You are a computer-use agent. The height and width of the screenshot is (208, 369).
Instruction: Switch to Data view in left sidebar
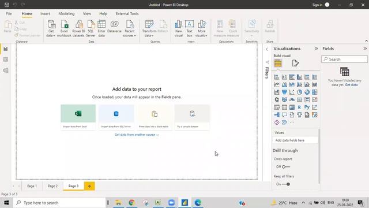click(x=6, y=60)
